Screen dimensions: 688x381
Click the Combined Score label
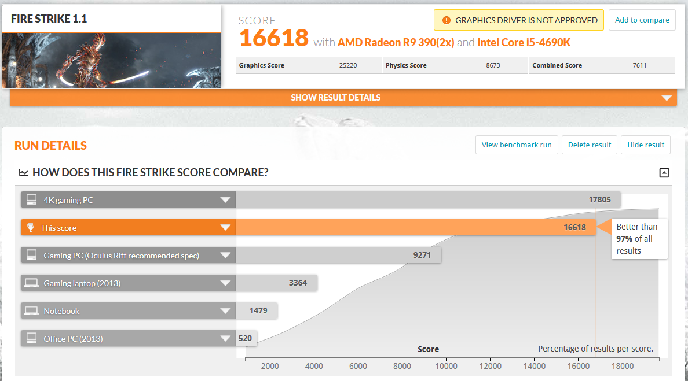[x=557, y=65]
